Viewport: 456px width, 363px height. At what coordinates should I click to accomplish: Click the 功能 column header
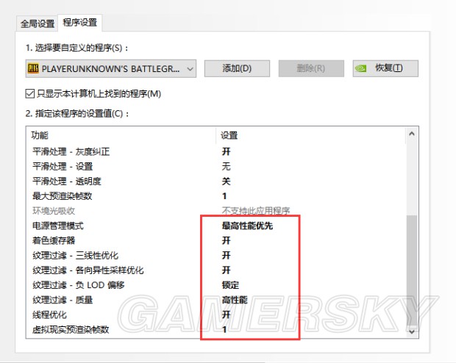click(40, 135)
